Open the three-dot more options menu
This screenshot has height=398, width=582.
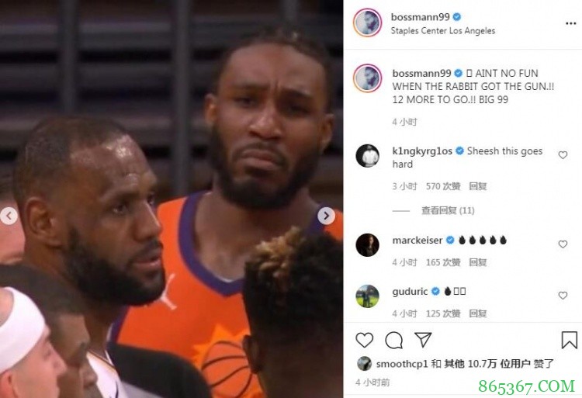click(x=570, y=23)
